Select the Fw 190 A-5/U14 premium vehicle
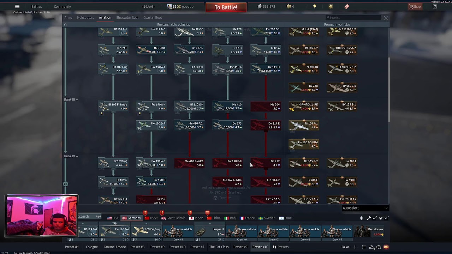Screen dimensions: 452x254 click(304, 144)
